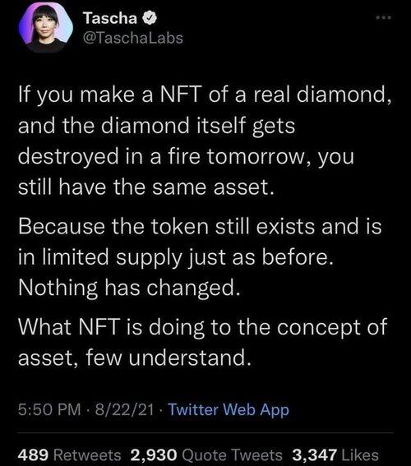This screenshot has width=411, height=466.
Task: Click the verified badge next to Tascha
Action: [150, 18]
